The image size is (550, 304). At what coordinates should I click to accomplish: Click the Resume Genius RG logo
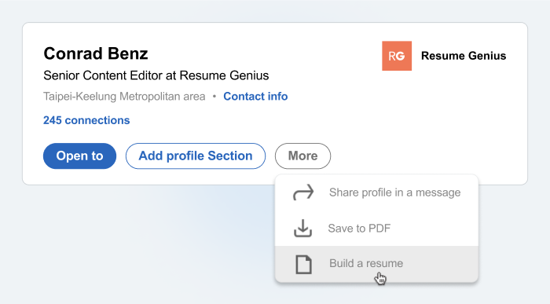[397, 56]
